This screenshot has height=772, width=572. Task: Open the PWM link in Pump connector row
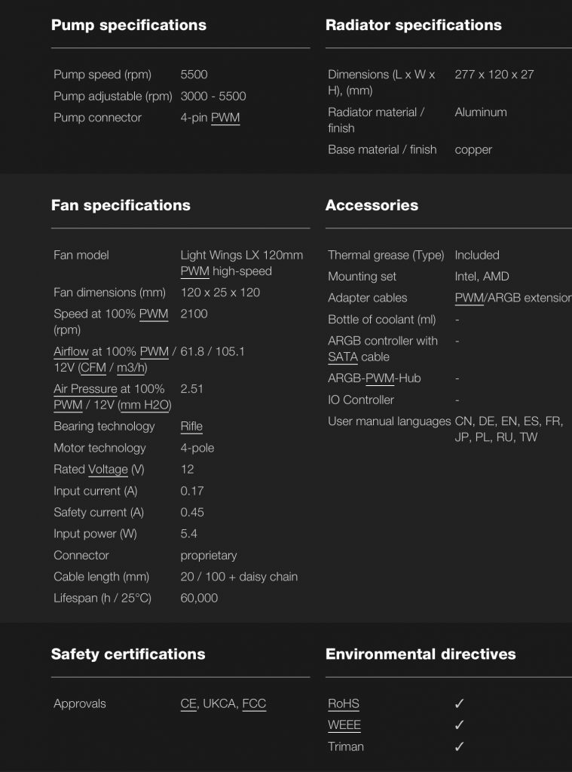225,118
